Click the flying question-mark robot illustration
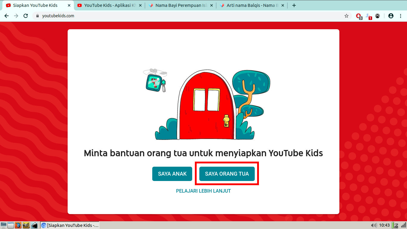Screen dimensions: 407x229 pos(155,81)
